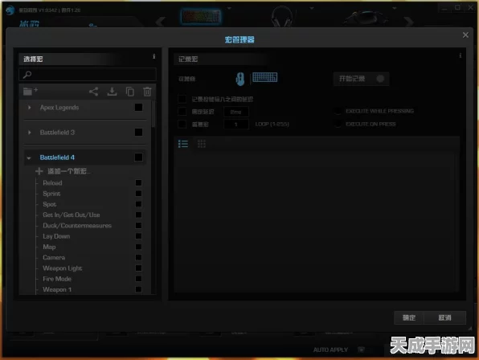479x360 pixels.
Task: Click the import/download macro icon
Action: 112,92
